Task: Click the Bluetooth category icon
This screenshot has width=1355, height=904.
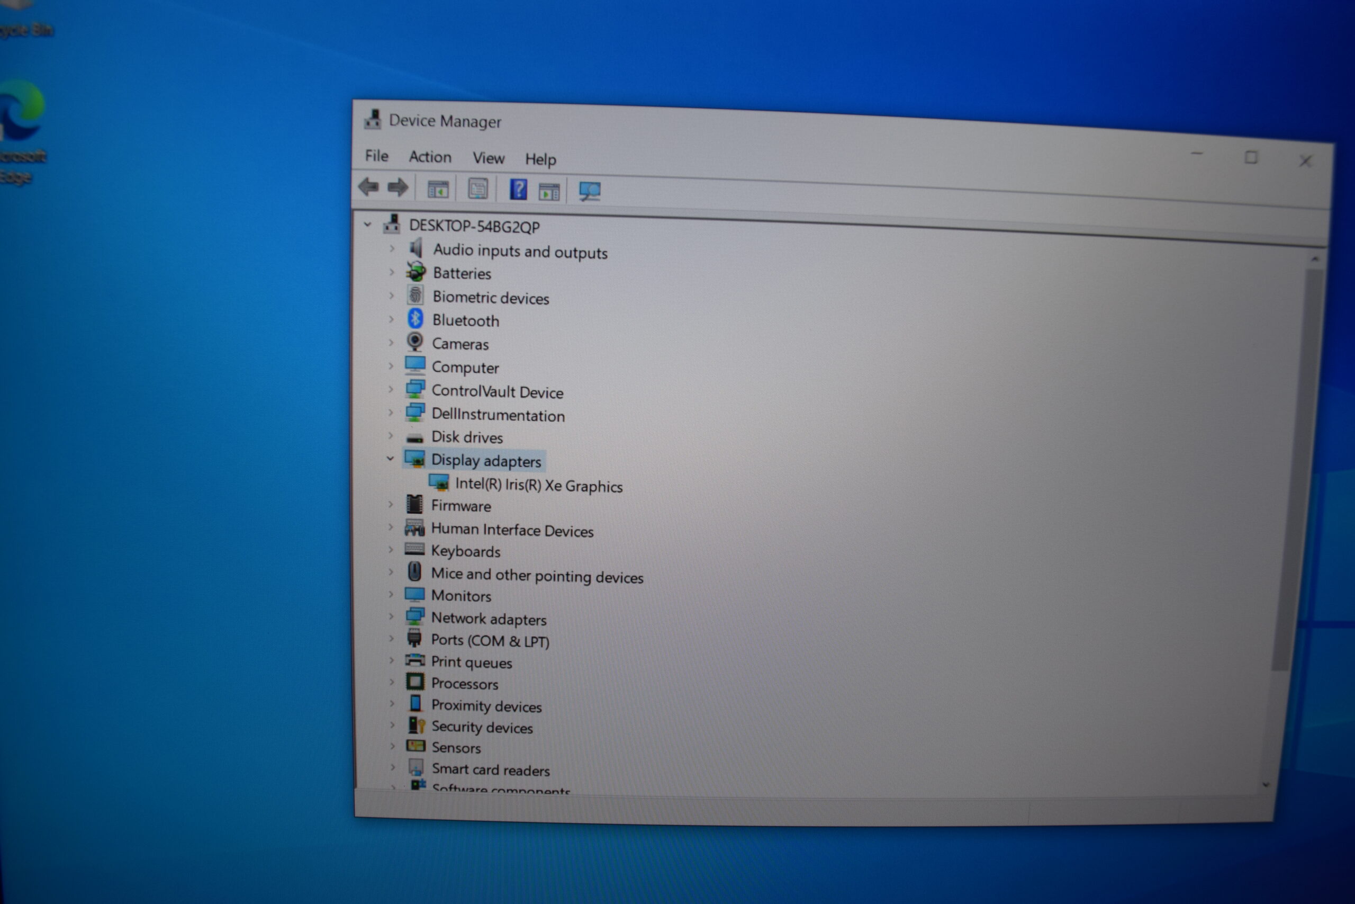Action: pos(415,319)
